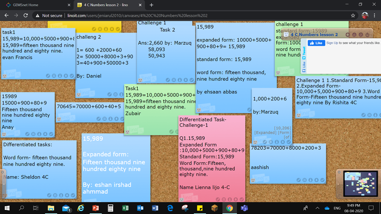Open Excel from the taskbar

125,208
